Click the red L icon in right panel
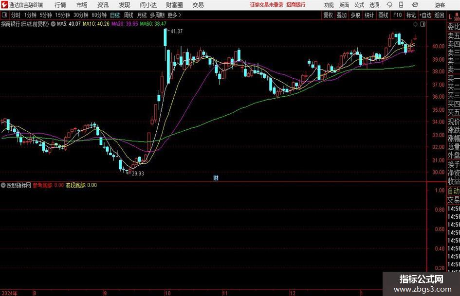The image size is (460, 296). point(450,17)
